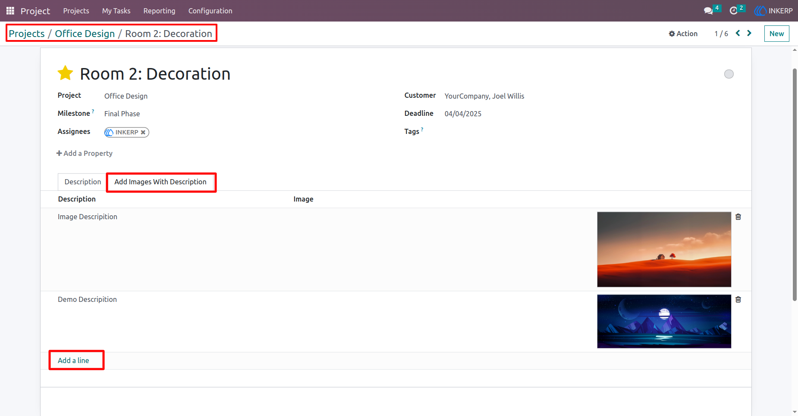Click the scrollbar up arrow
Viewport: 798px width, 416px height.
(795, 50)
